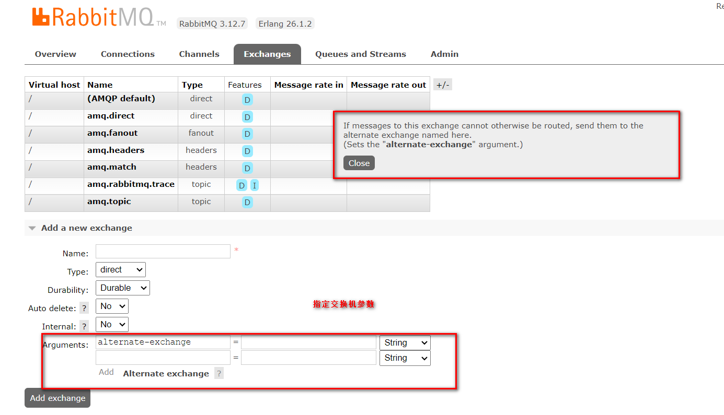Click I feature badge of amq.rabbitmq.trace
Image resolution: width=724 pixels, height=415 pixels.
[x=254, y=185]
